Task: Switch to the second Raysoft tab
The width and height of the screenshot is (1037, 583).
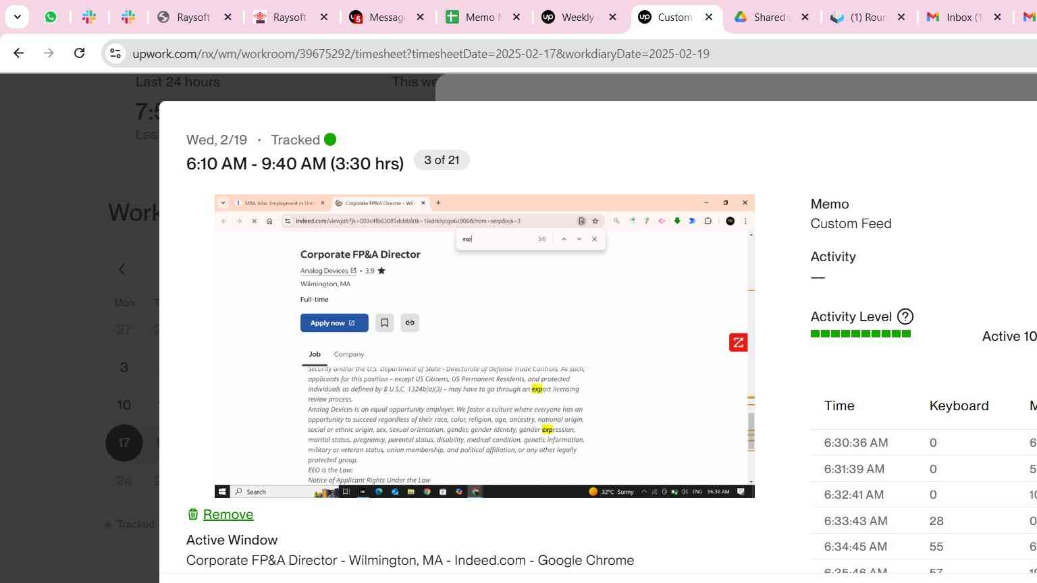Action: click(x=290, y=17)
